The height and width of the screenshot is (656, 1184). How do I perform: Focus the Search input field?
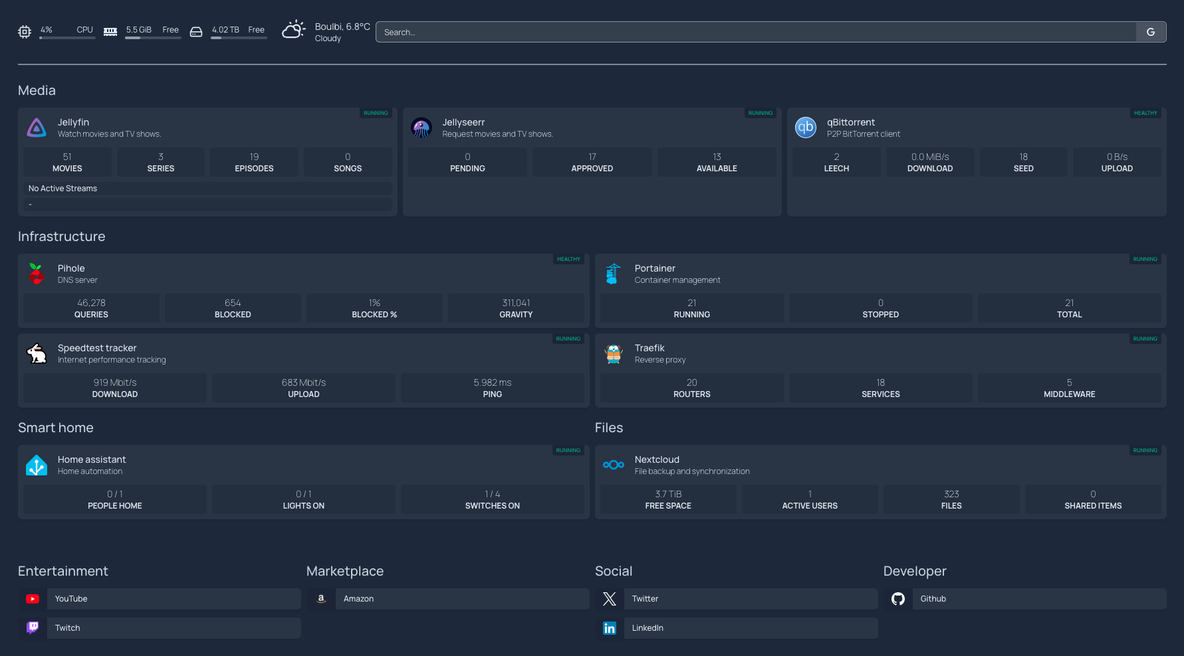point(756,32)
